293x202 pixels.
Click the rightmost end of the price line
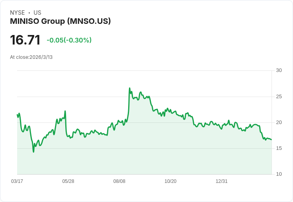coord(271,140)
